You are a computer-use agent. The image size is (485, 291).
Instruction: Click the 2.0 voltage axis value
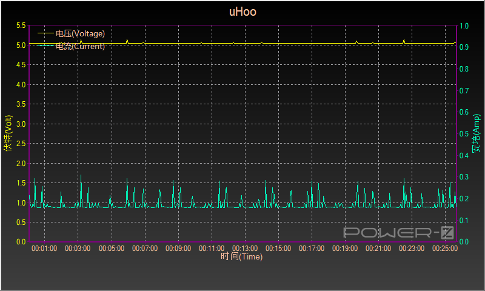click(x=21, y=163)
